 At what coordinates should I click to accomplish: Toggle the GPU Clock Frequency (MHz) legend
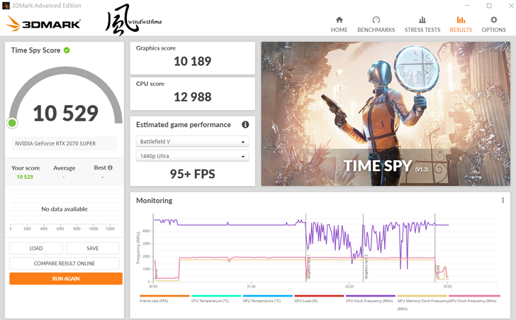click(474, 299)
